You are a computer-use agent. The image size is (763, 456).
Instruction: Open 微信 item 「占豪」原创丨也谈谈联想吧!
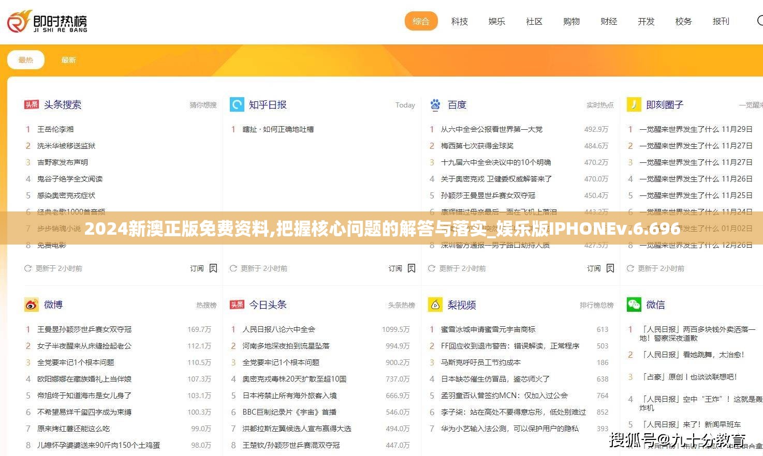pos(688,377)
